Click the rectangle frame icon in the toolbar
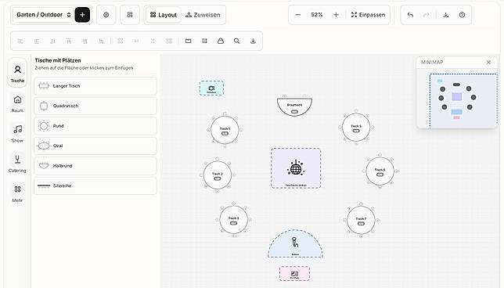The height and width of the screenshot is (288, 504). pyautogui.click(x=189, y=41)
